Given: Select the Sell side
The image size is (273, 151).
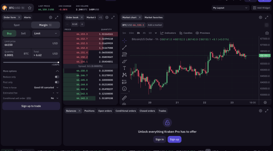Looking at the screenshot, I should coord(23,33).
